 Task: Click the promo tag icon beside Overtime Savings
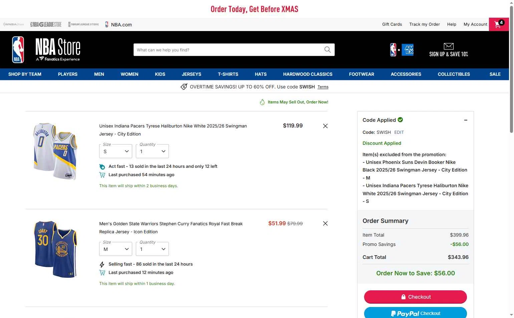tap(184, 87)
